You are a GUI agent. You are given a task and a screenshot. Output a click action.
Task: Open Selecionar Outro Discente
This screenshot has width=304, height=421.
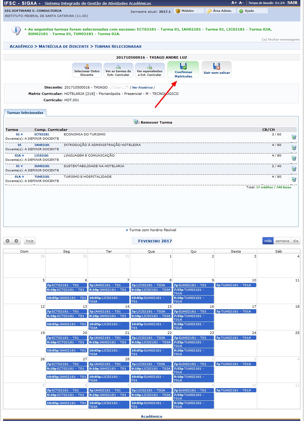(x=87, y=70)
